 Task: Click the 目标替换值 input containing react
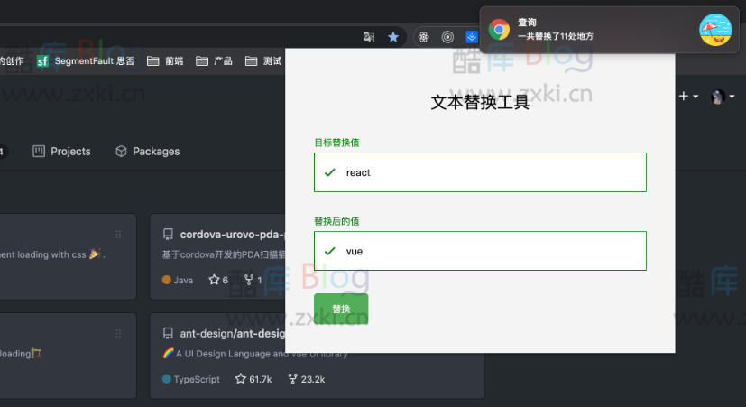(x=480, y=172)
